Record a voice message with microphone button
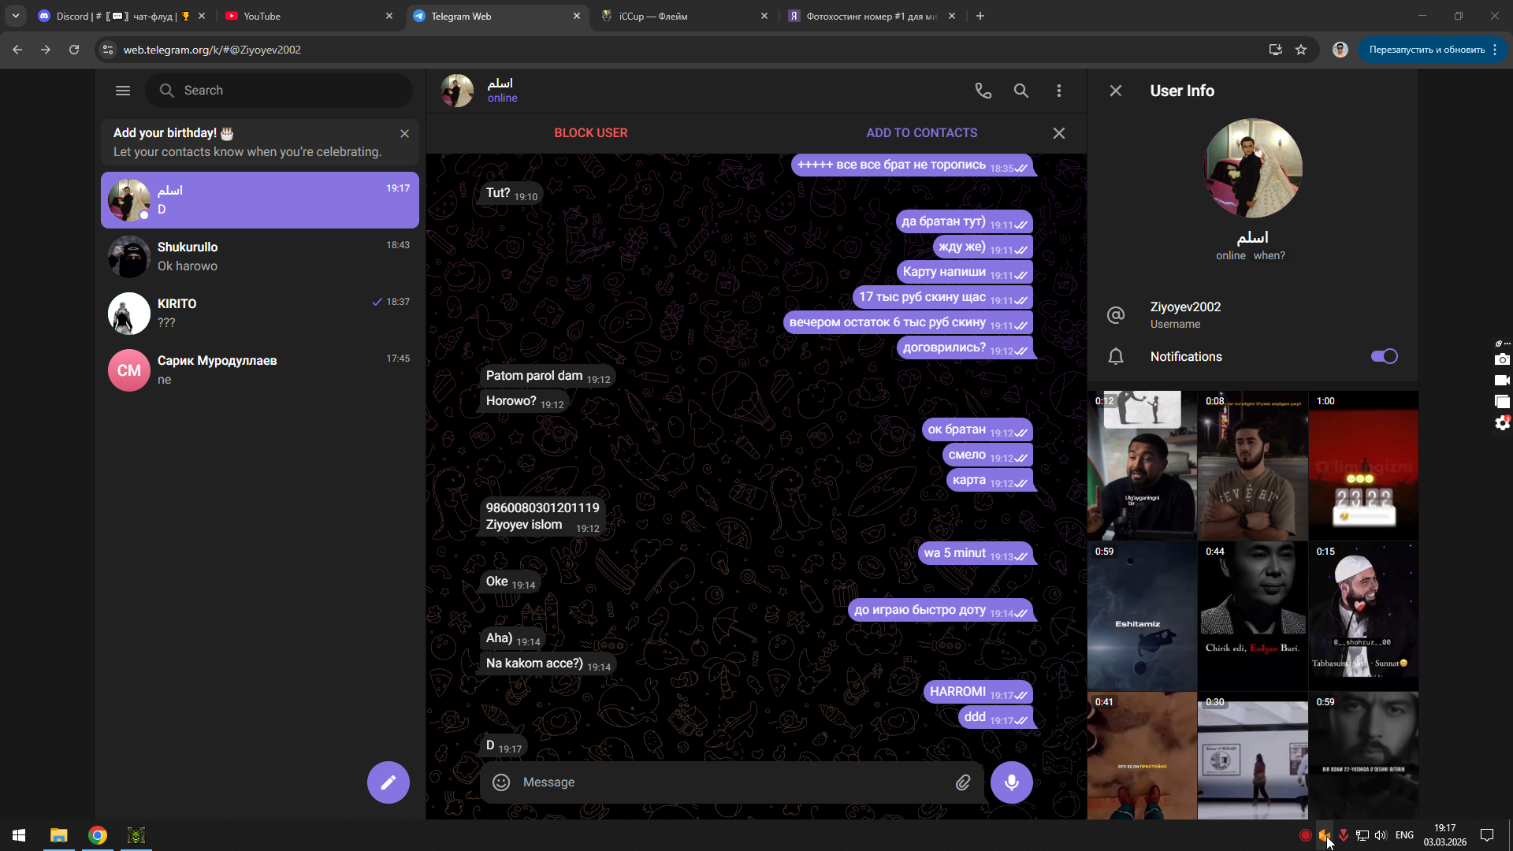Image resolution: width=1513 pixels, height=851 pixels. tap(1011, 782)
